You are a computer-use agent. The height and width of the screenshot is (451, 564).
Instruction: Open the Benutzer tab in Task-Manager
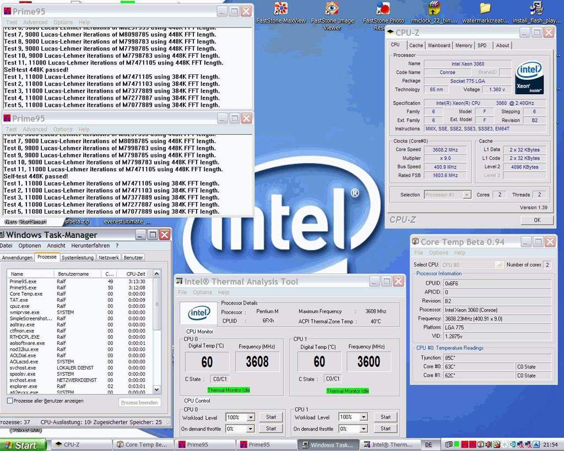(x=133, y=258)
